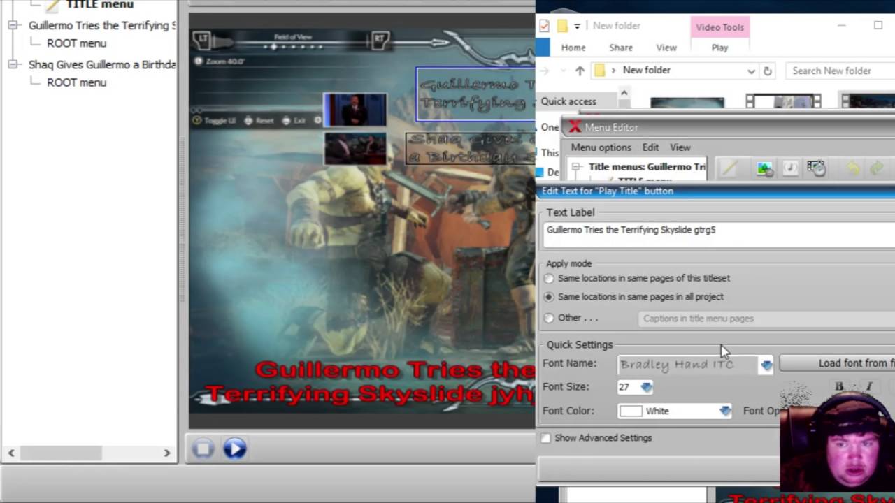Expand the Explorer address bar history dropdown
Viewport: 895px width, 503px height.
tap(751, 71)
